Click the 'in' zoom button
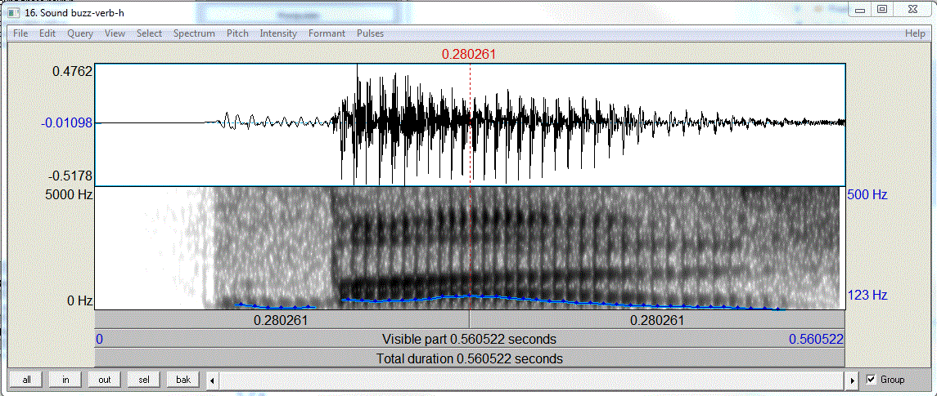This screenshot has width=937, height=396. point(65,380)
